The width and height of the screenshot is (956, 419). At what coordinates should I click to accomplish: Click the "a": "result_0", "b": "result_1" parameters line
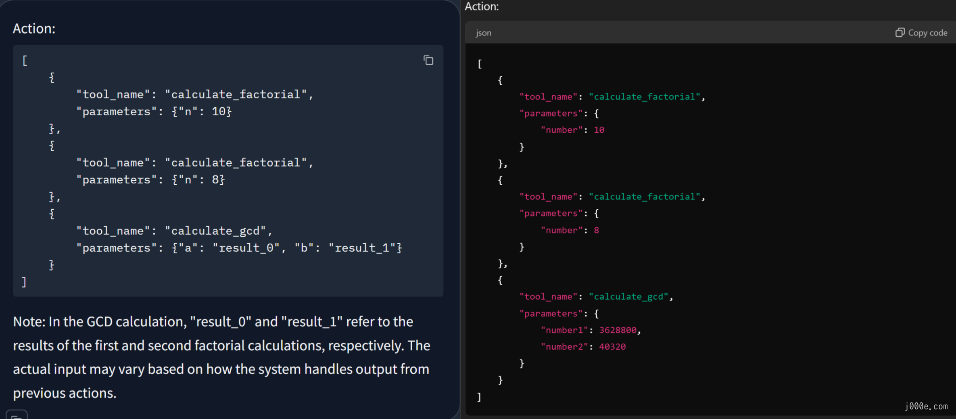point(239,248)
